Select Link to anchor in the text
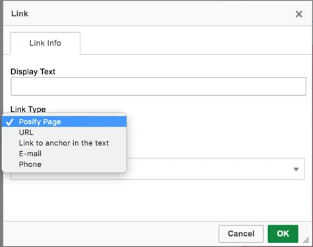The image size is (313, 247). tap(64, 143)
